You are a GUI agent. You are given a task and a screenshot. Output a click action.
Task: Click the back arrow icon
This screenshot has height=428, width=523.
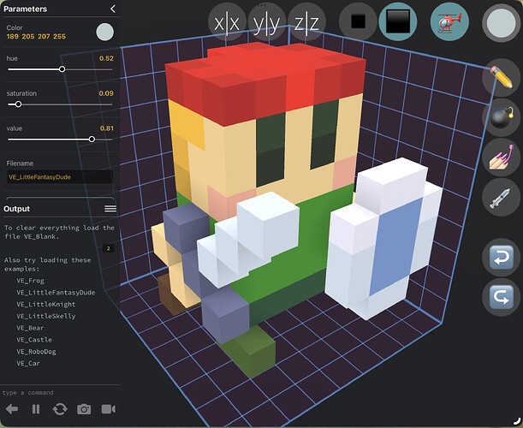(x=12, y=409)
